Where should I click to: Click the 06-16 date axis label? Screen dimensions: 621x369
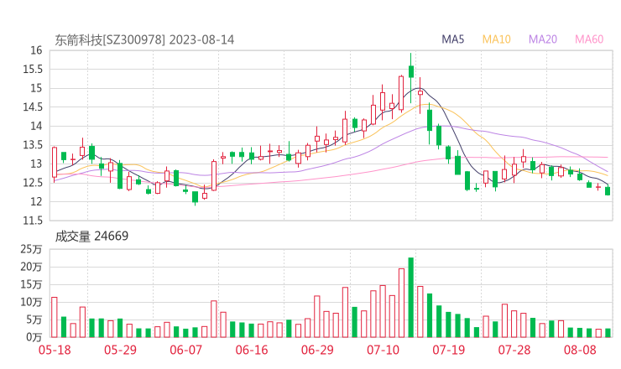(252, 350)
